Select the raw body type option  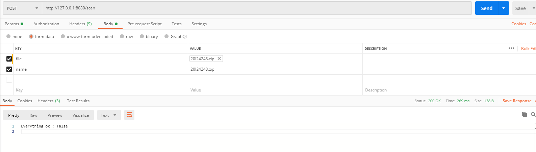[x=122, y=36]
